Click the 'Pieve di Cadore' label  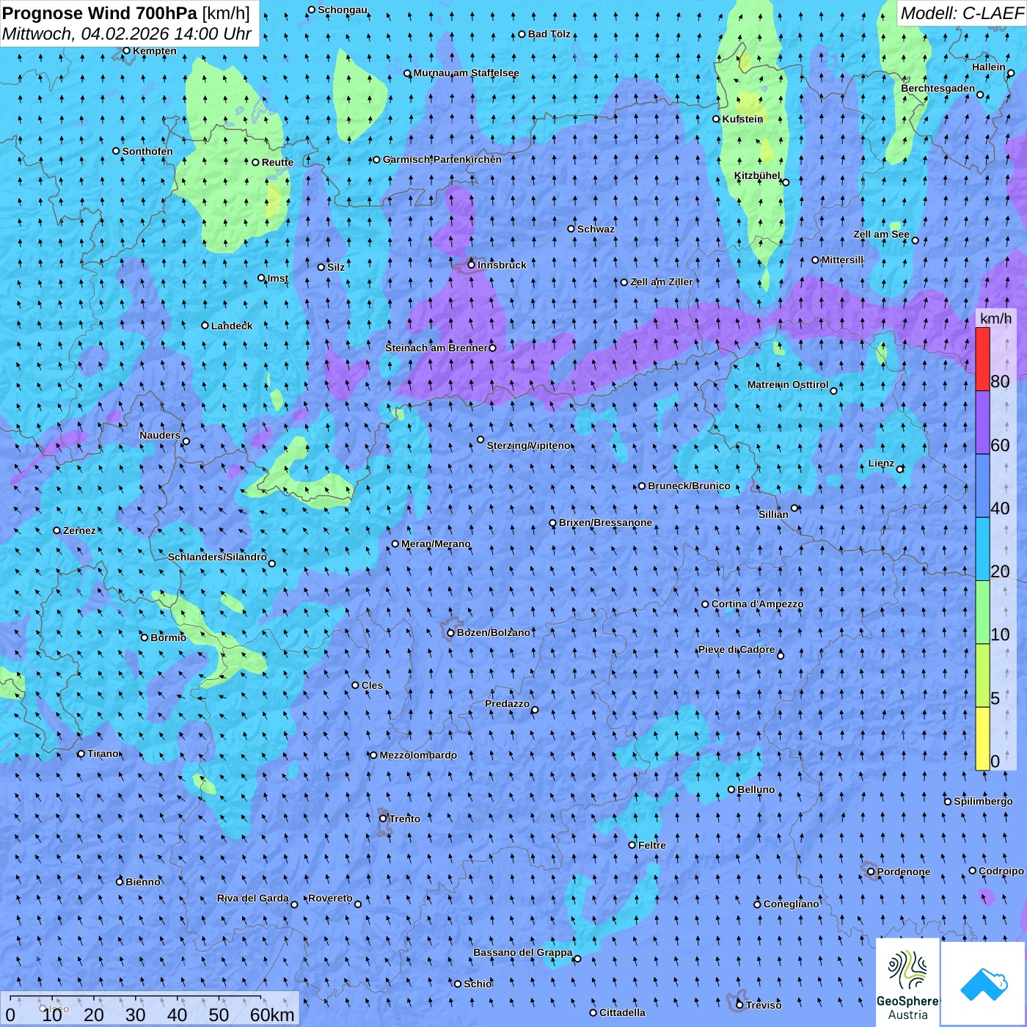[737, 649]
